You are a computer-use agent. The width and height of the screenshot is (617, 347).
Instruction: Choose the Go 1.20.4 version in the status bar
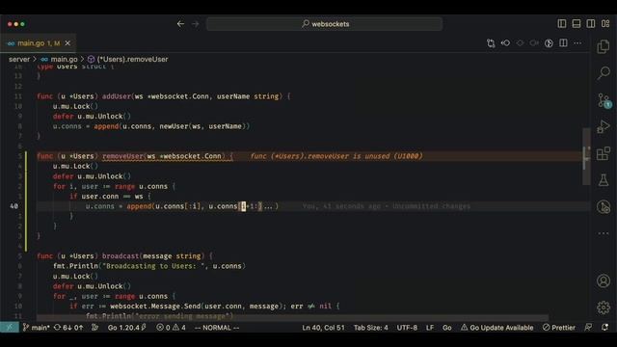click(126, 328)
